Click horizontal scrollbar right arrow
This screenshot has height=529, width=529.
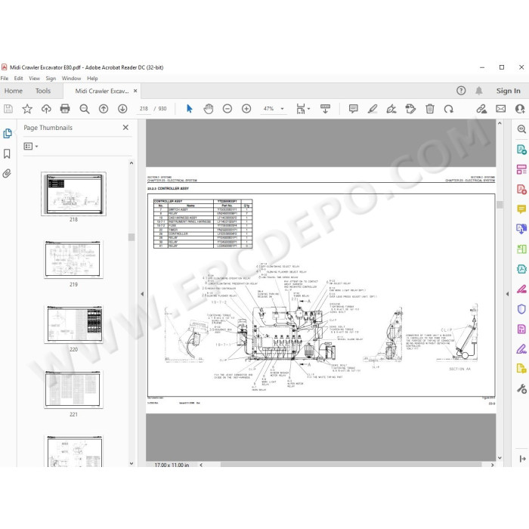[492, 465]
